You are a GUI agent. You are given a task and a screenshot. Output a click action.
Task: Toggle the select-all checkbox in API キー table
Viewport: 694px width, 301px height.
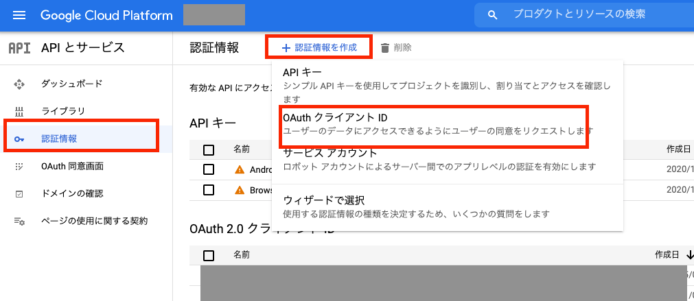point(209,150)
